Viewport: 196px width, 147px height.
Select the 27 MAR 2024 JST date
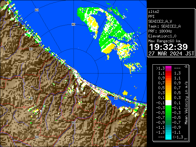(171, 54)
